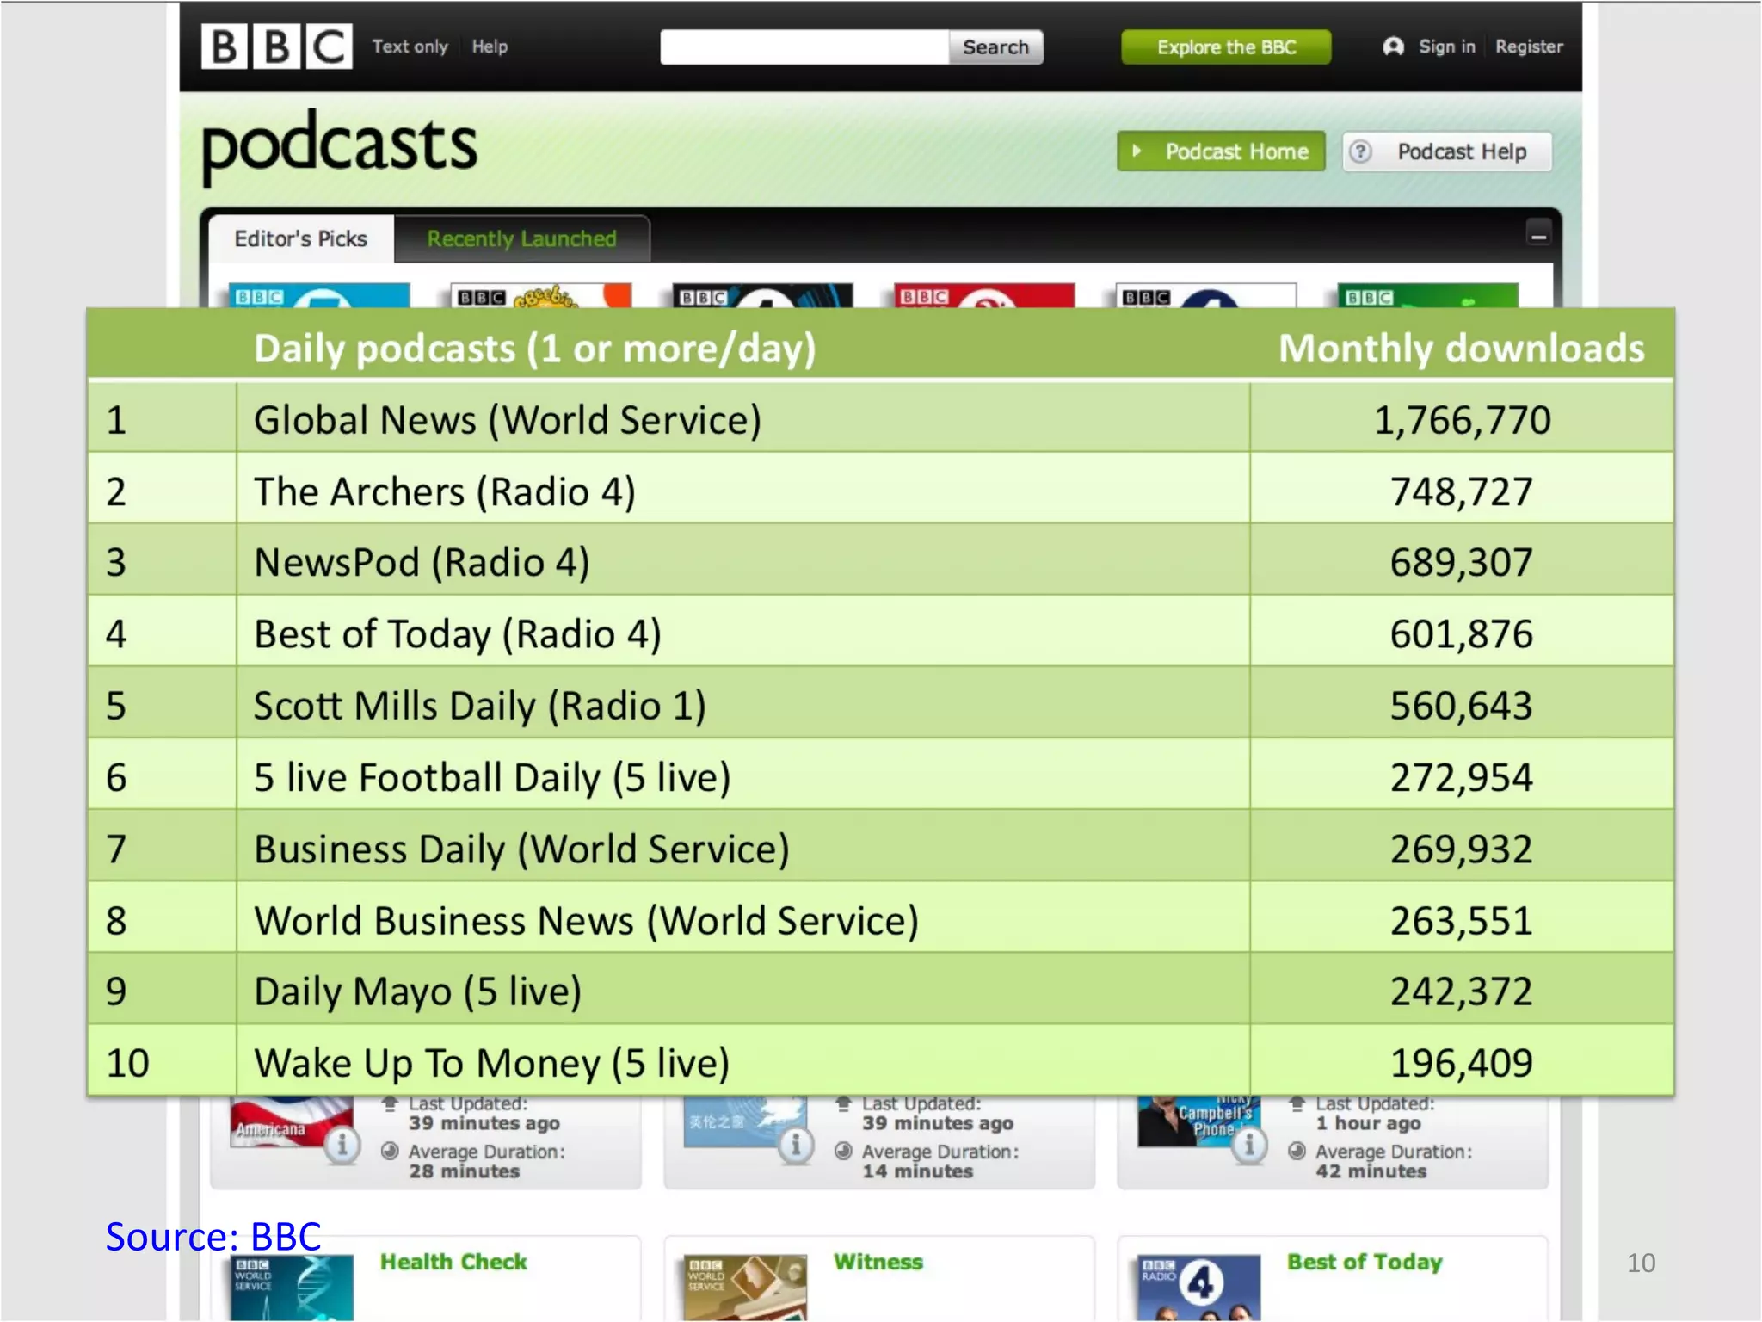1762x1322 pixels.
Task: Click the Search button
Action: pos(995,47)
